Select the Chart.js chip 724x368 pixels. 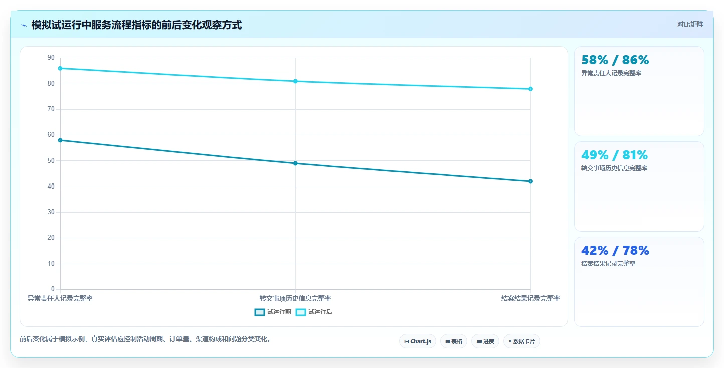pyautogui.click(x=418, y=341)
